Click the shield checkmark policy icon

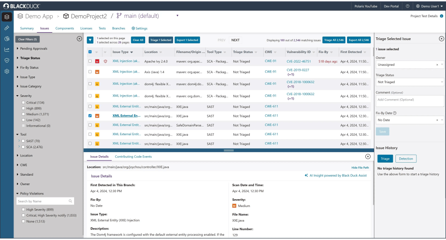7,60
